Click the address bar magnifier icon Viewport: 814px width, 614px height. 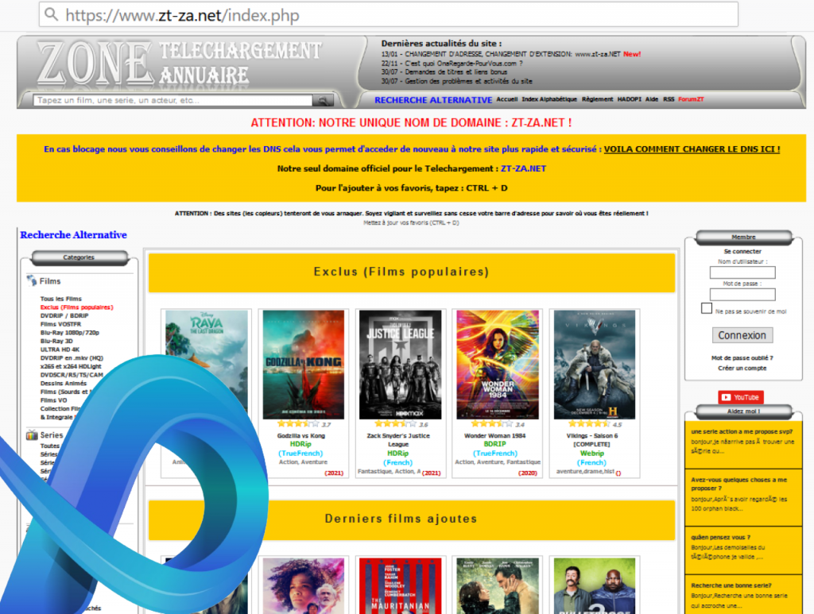51,14
